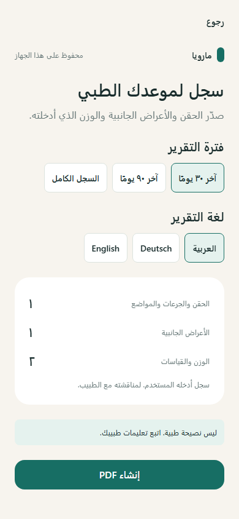Click the green ماروبا app logo icon
This screenshot has height=519, width=239.
tap(221, 55)
